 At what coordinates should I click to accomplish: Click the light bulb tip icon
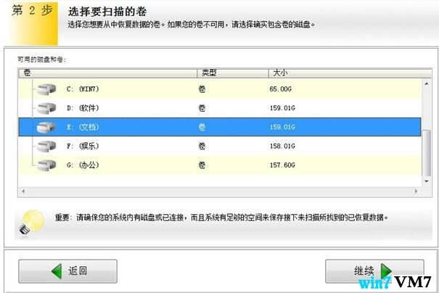[x=32, y=222]
